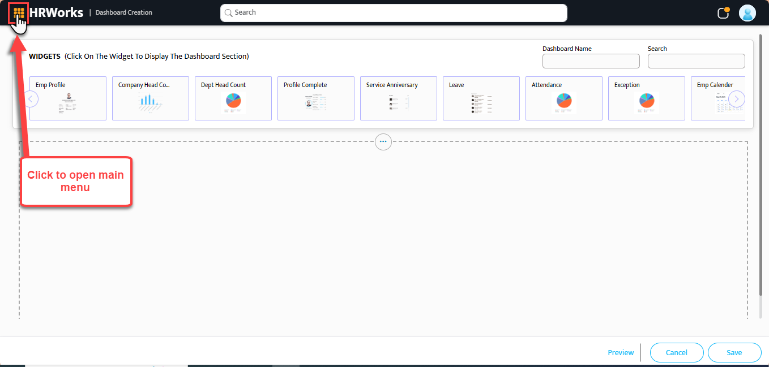Focus the widget Search field
The width and height of the screenshot is (769, 367).
(696, 61)
